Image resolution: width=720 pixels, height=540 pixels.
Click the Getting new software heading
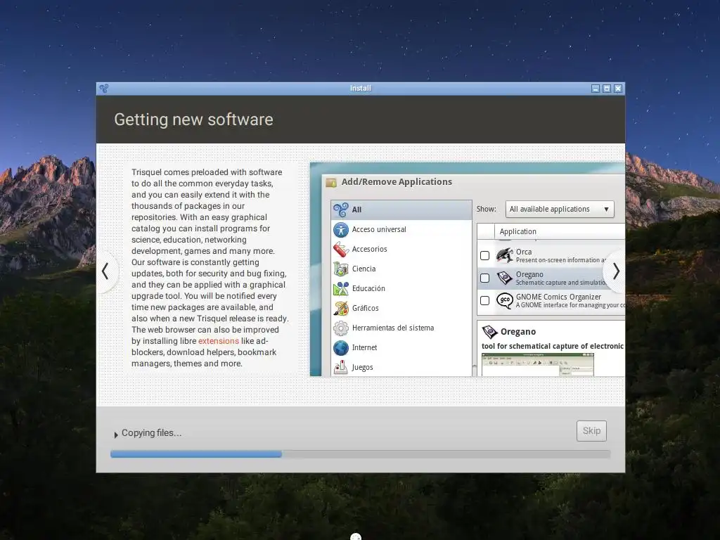tap(194, 120)
